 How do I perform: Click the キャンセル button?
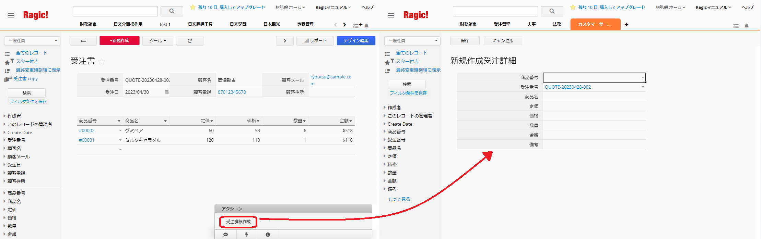pyautogui.click(x=503, y=41)
